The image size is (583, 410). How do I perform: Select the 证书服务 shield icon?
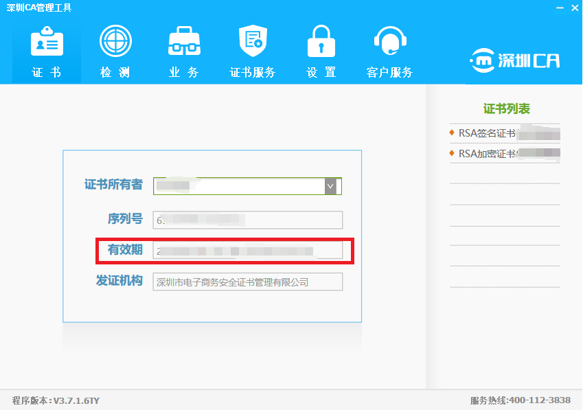253,41
